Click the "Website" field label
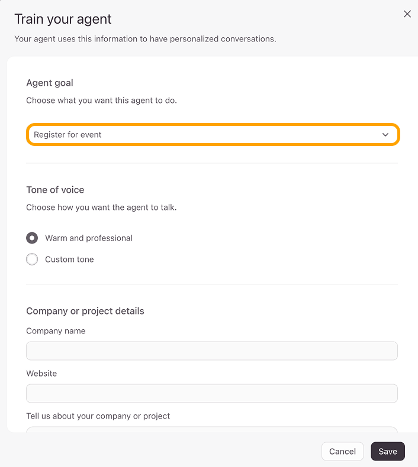This screenshot has width=418, height=467. click(41, 374)
